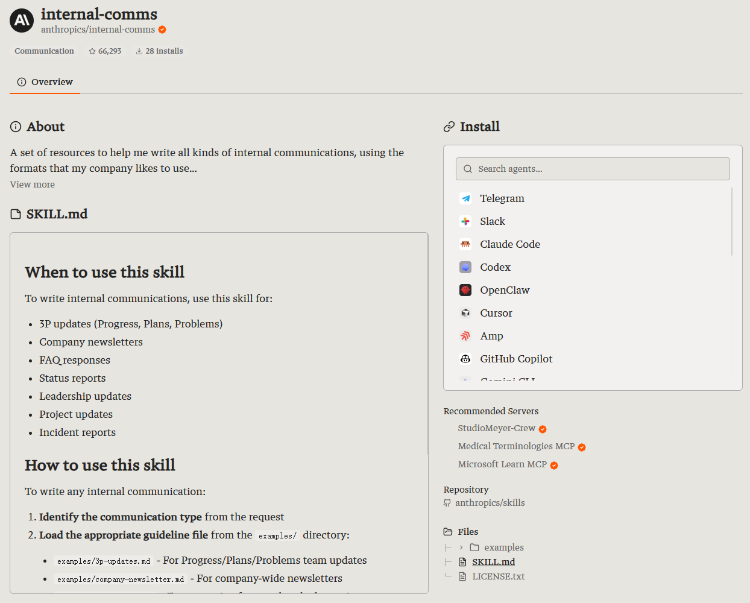Select the Communication category tag
The image size is (750, 603).
coord(45,51)
